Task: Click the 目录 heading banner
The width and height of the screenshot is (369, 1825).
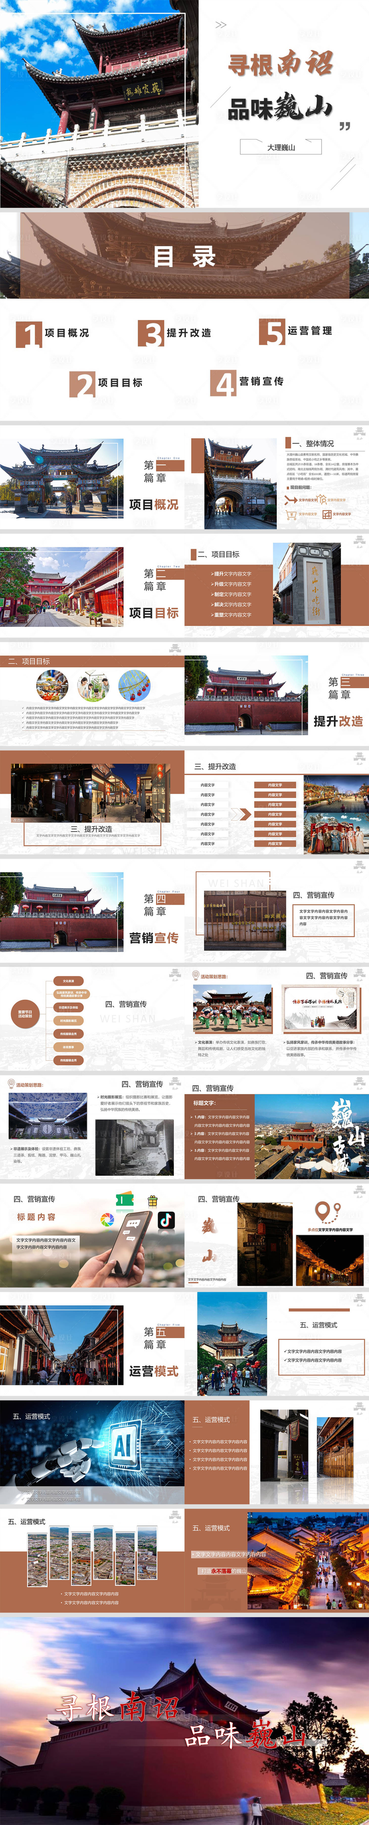Action: pos(184,256)
